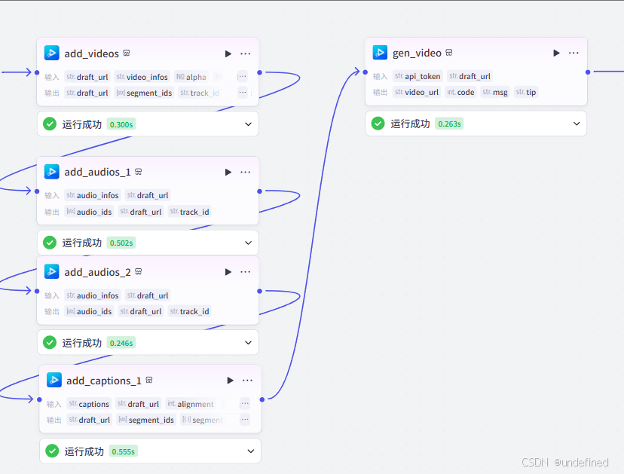The height and width of the screenshot is (474, 624).
Task: Run the add_videos node
Action: tap(228, 54)
